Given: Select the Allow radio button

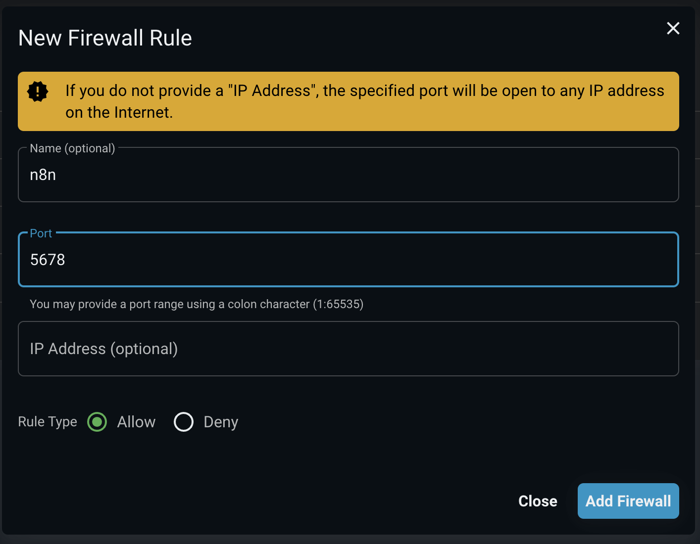Looking at the screenshot, I should (x=97, y=422).
